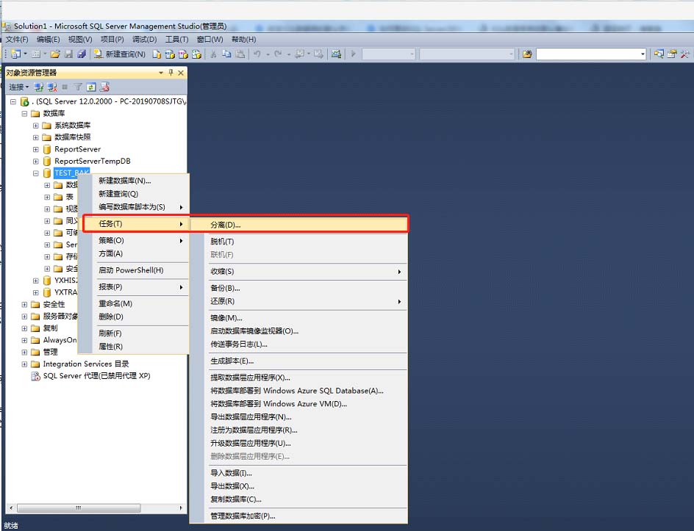
Task: Pin the Object Explorer panel with pushpin icon
Action: [x=171, y=73]
